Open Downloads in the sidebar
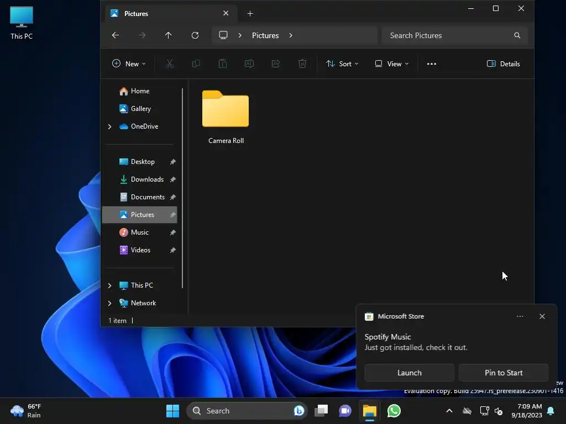Image resolution: width=566 pixels, height=424 pixels. coord(139,179)
